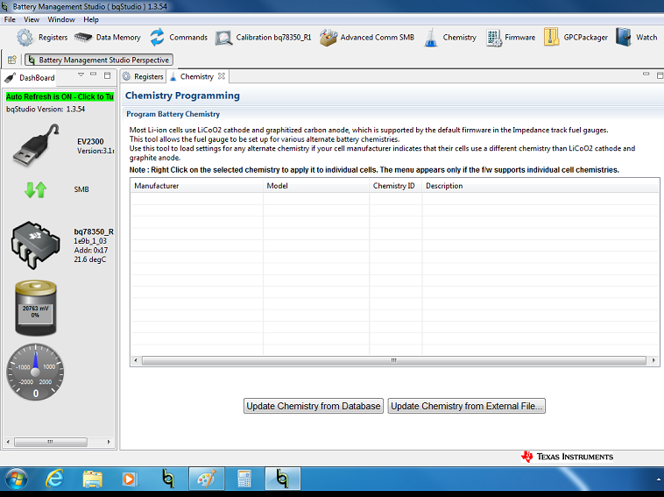Click the DashBoard horizontal scrollbar thumb
This screenshot has width=664, height=497.
[x=51, y=442]
